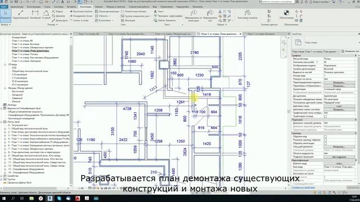Run the Check Spelling tool
The height and width of the screenshot is (202, 360).
point(168,16)
